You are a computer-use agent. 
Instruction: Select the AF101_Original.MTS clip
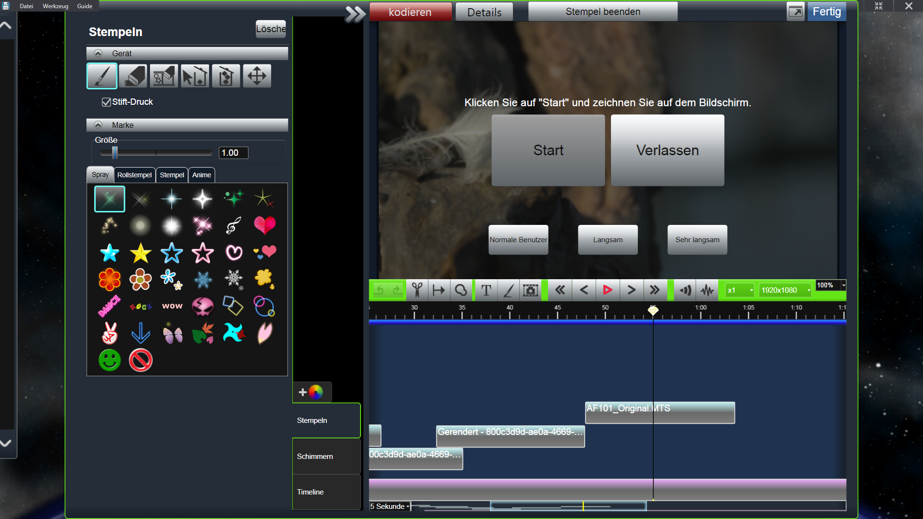pos(660,413)
